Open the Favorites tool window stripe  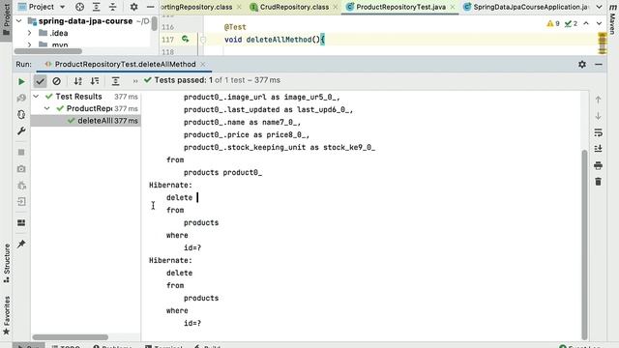pos(7,315)
